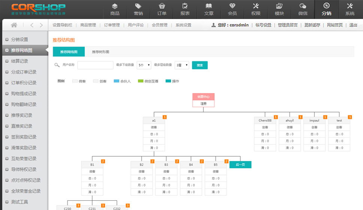Open the 微信 WeChat icon

[x=303, y=6]
